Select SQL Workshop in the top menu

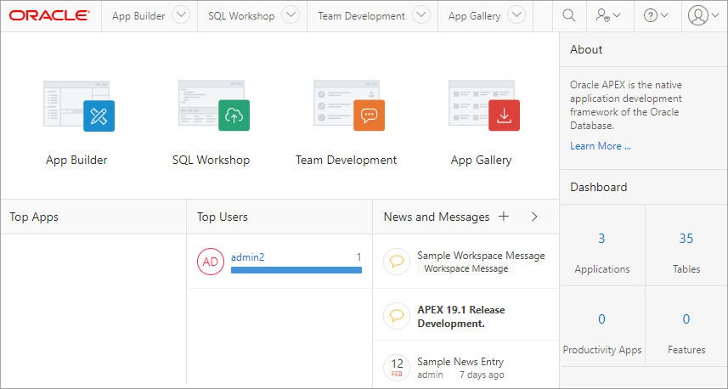click(241, 16)
